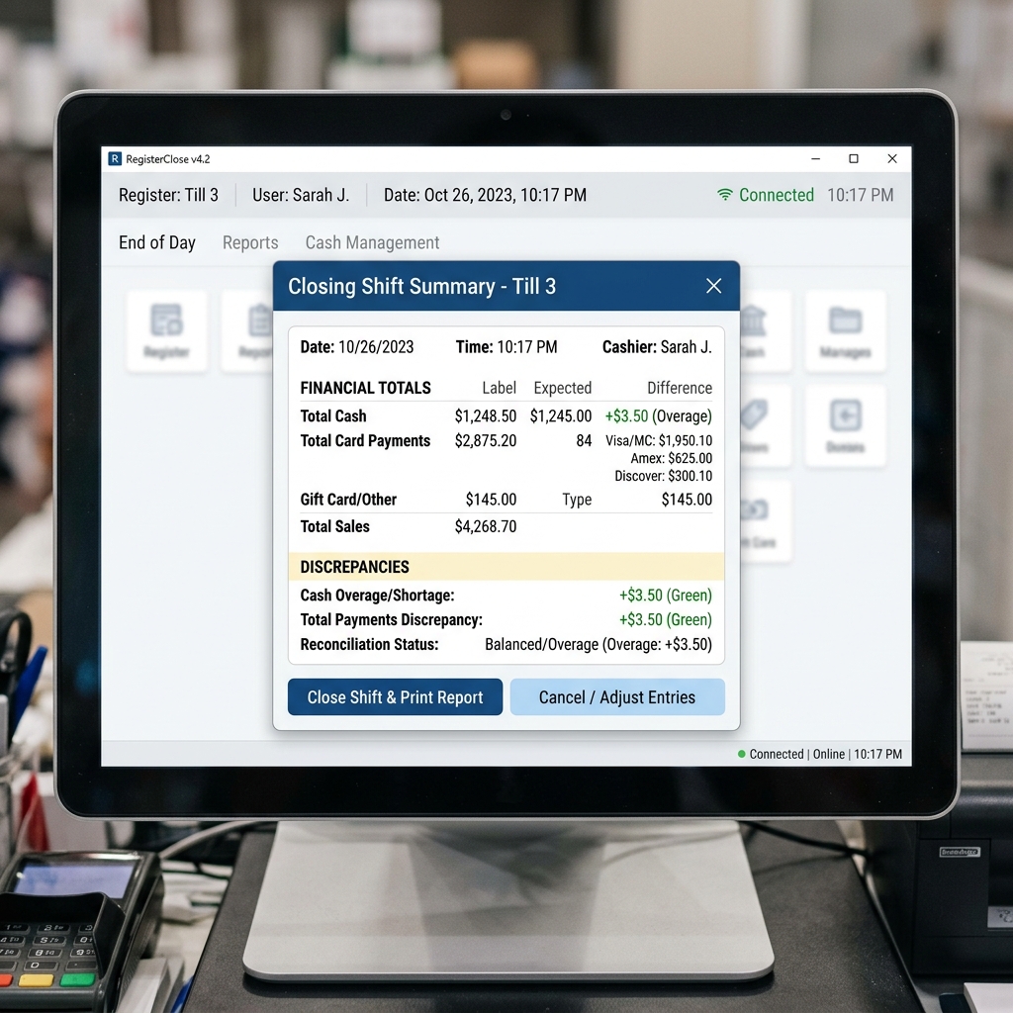The image size is (1013, 1013).
Task: Click the 'User: Sarah J.' header text
Action: click(301, 195)
